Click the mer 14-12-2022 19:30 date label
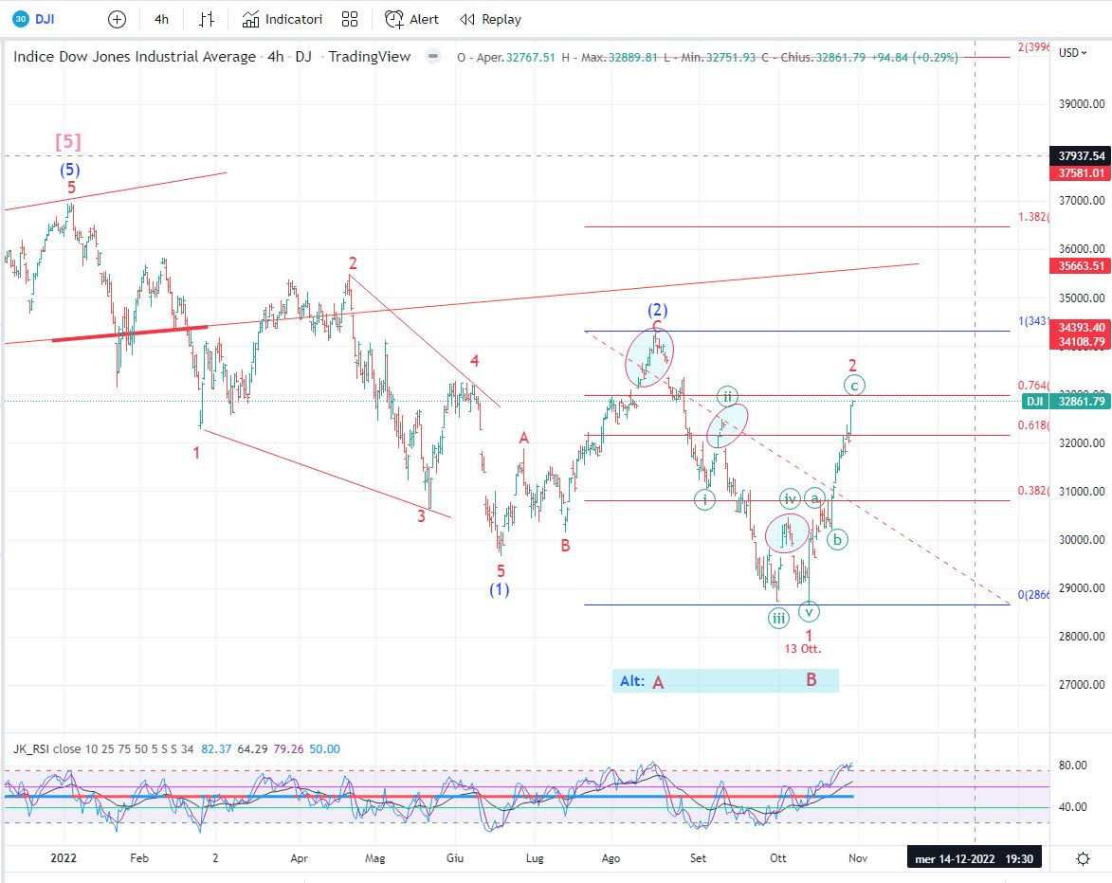Image resolution: width=1112 pixels, height=883 pixels. point(975,858)
